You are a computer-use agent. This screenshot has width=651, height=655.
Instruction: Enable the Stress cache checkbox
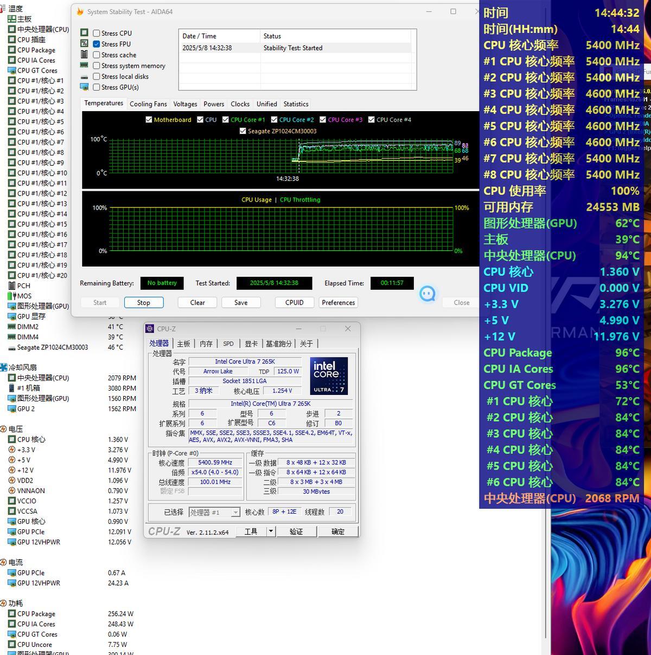pos(96,55)
